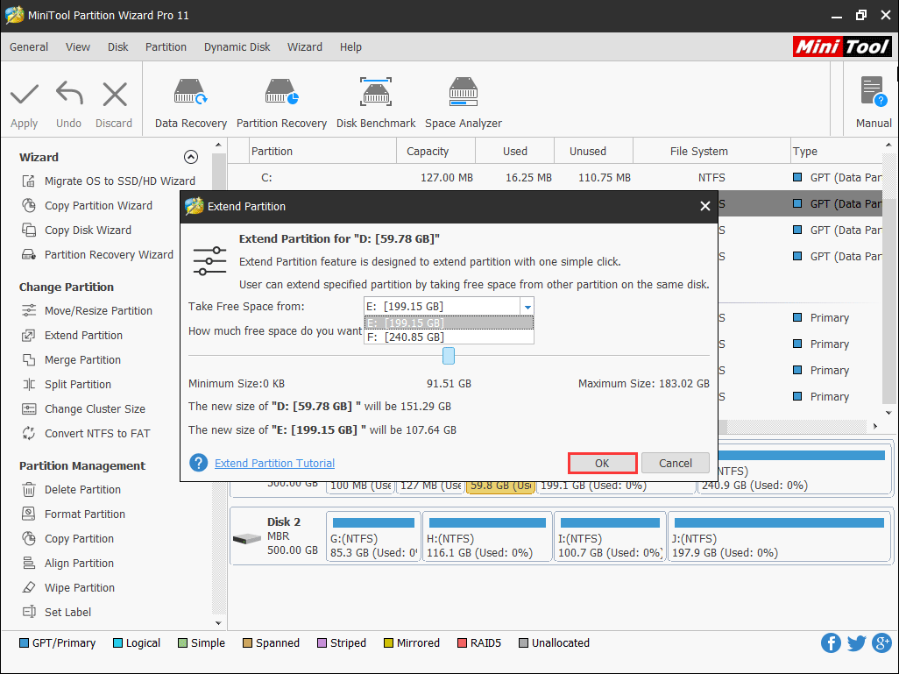
Task: Click the Discard X icon
Action: [114, 95]
